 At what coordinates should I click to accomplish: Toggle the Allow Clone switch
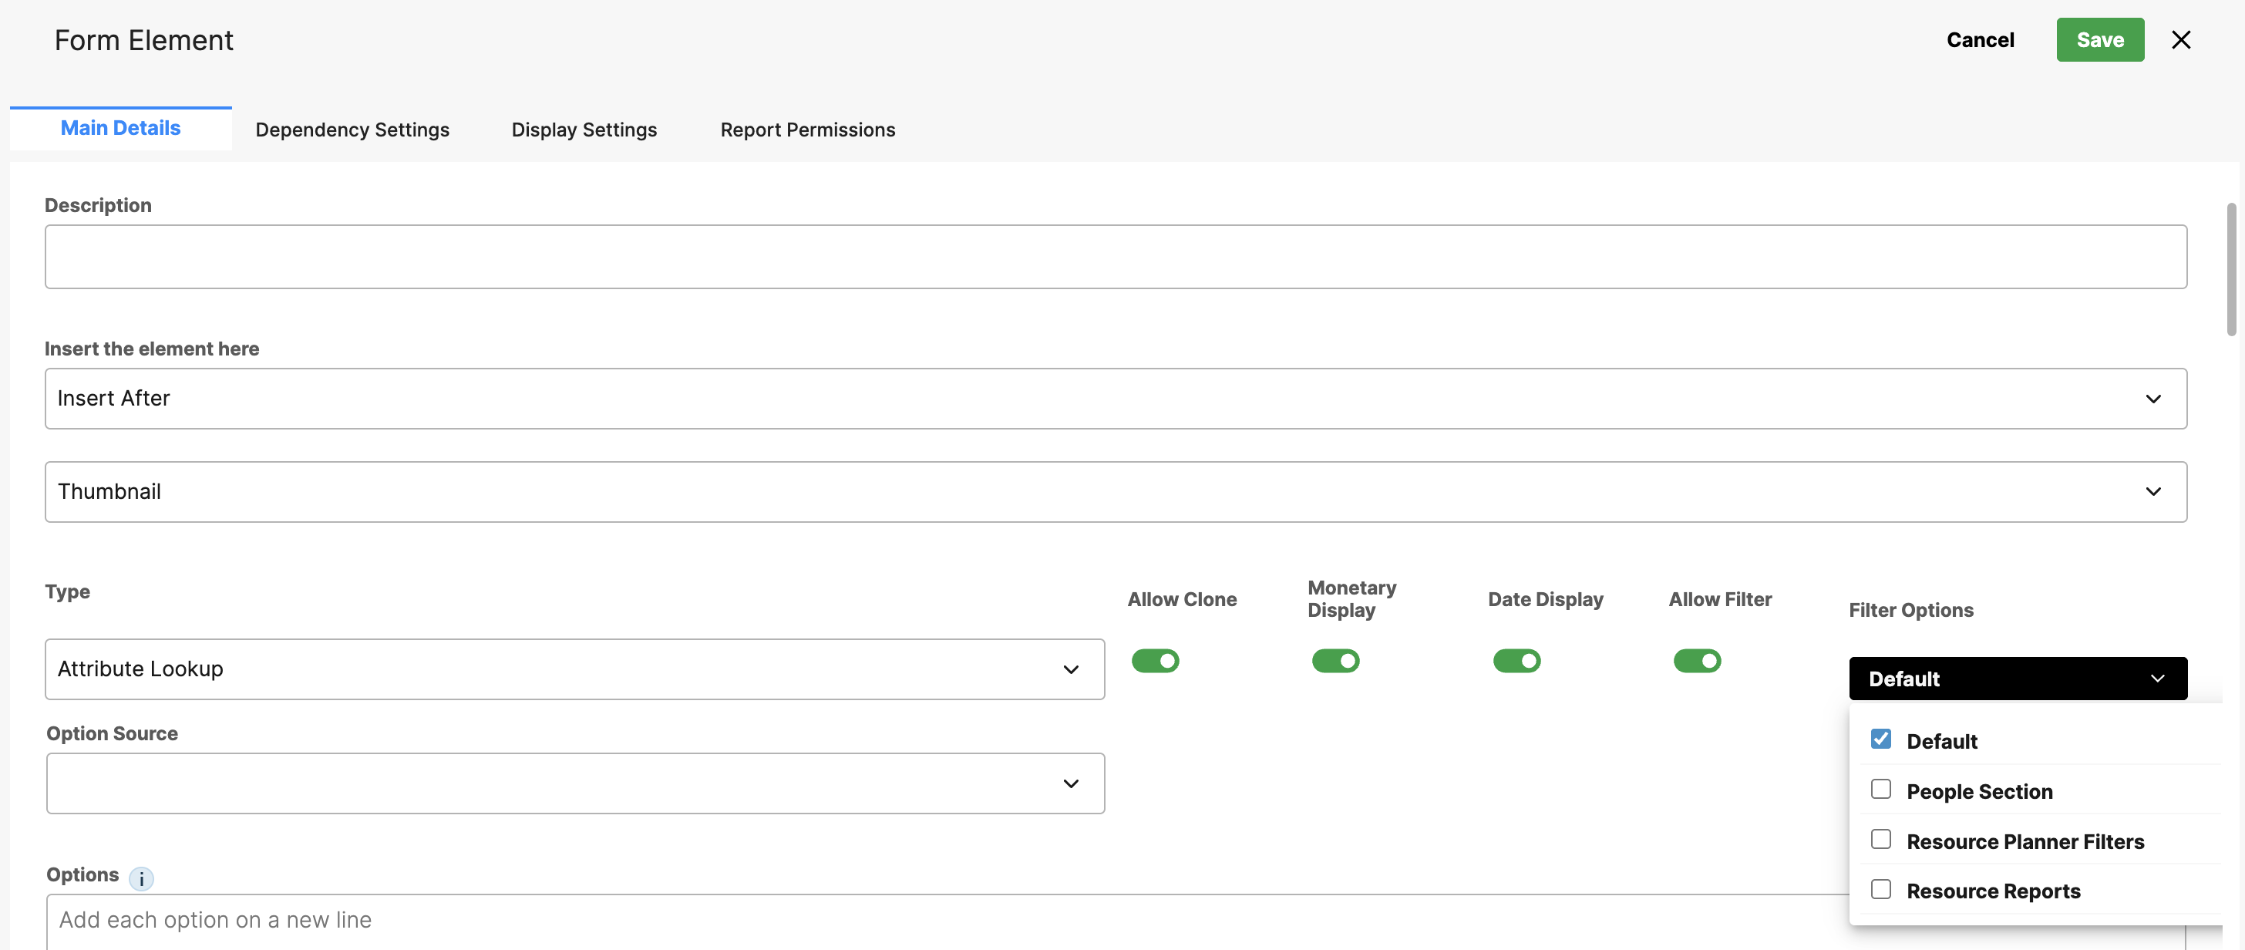pyautogui.click(x=1155, y=661)
